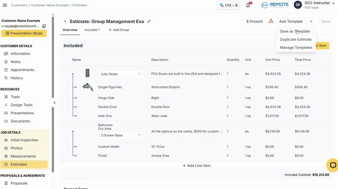Open the Ctrl + K search box
This screenshot has height=189, width=338.
click(229, 5)
